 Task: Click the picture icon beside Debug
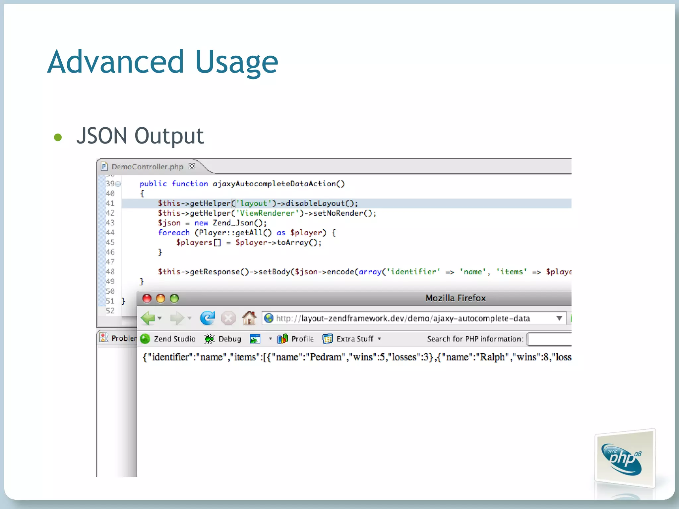pos(255,339)
